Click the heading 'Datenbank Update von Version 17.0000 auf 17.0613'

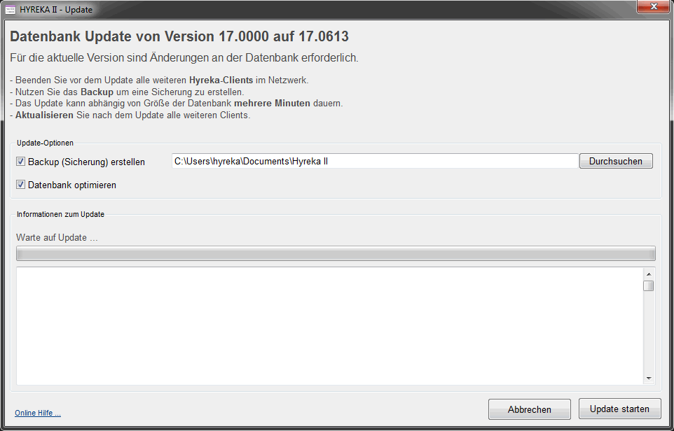tap(179, 36)
